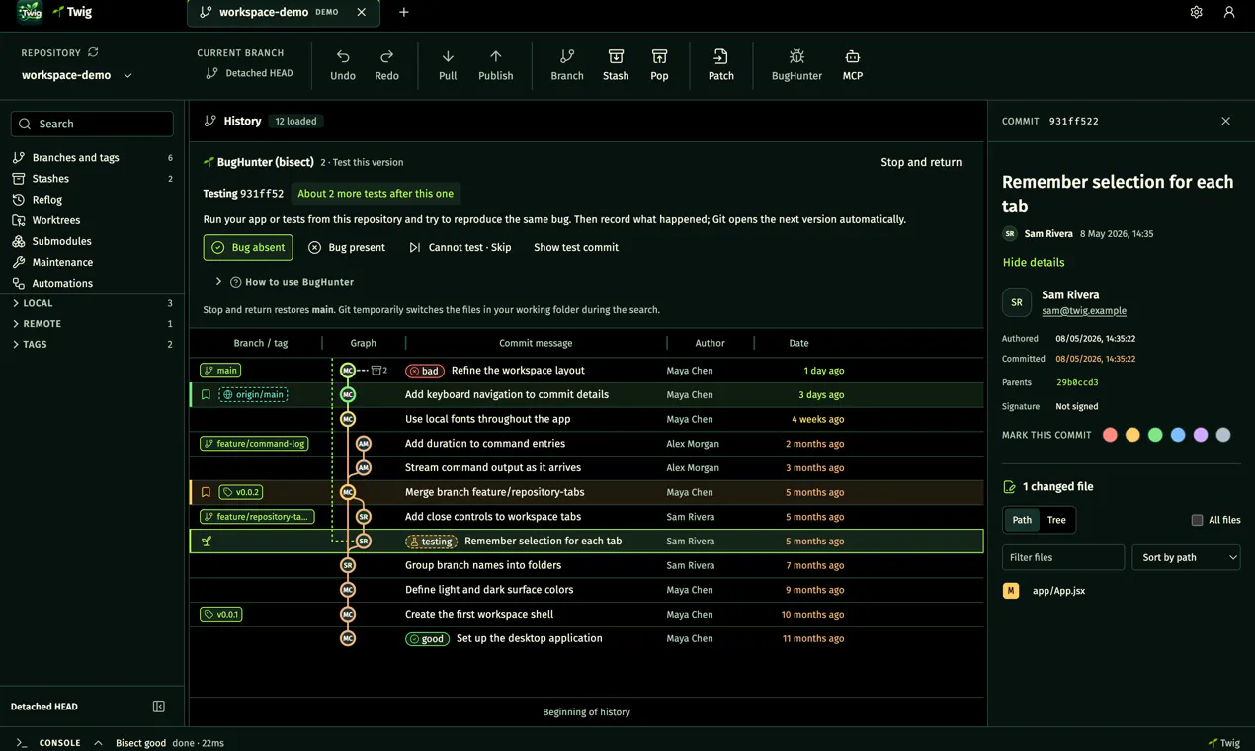This screenshot has width=1255, height=751.
Task: Switch changed files to Path view
Action: tap(1022, 520)
